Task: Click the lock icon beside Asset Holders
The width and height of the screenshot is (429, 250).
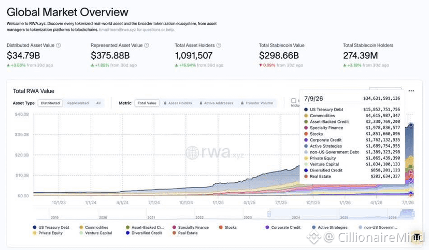Action: point(165,103)
